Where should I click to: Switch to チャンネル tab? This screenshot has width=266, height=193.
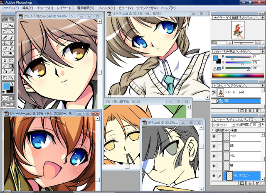click(x=236, y=120)
